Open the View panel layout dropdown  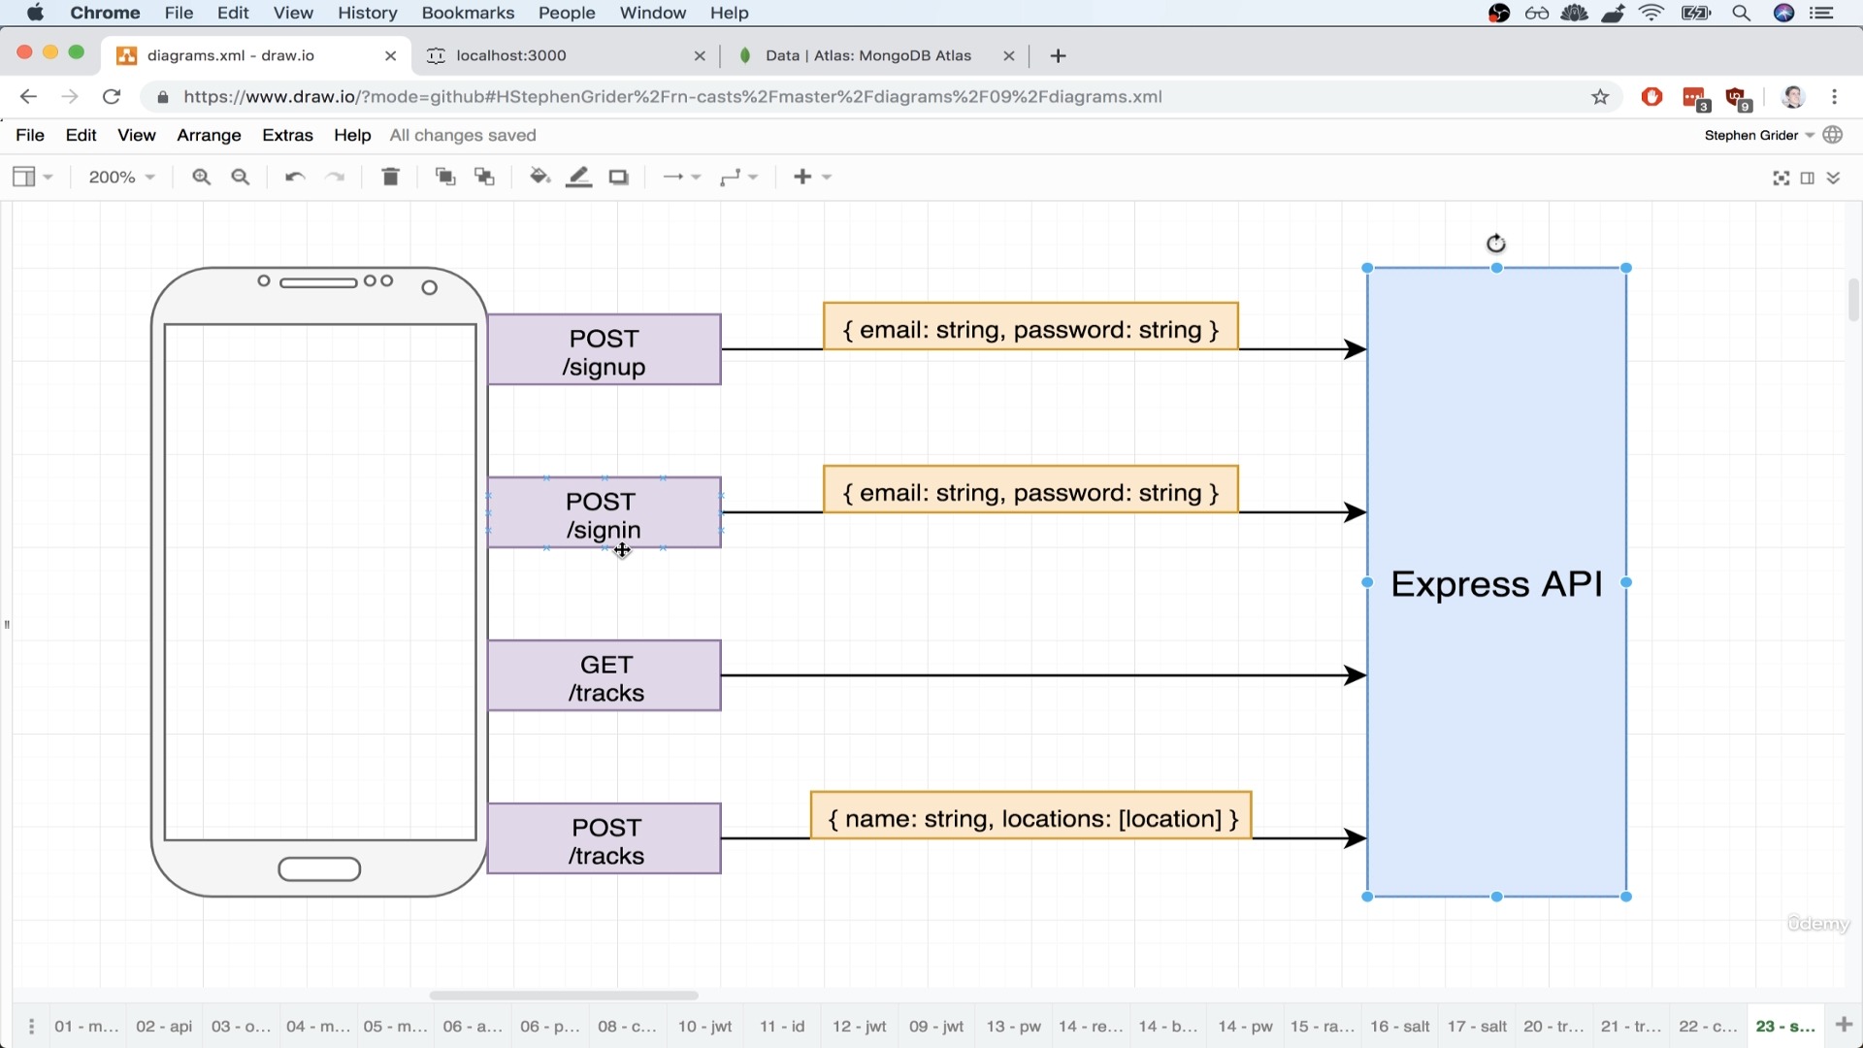point(32,177)
